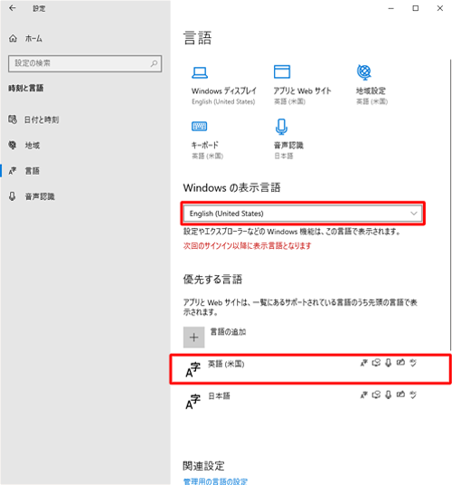Click the 英語 (米国) language A字 icon
Viewport: 452px width, 485px height.
193,370
